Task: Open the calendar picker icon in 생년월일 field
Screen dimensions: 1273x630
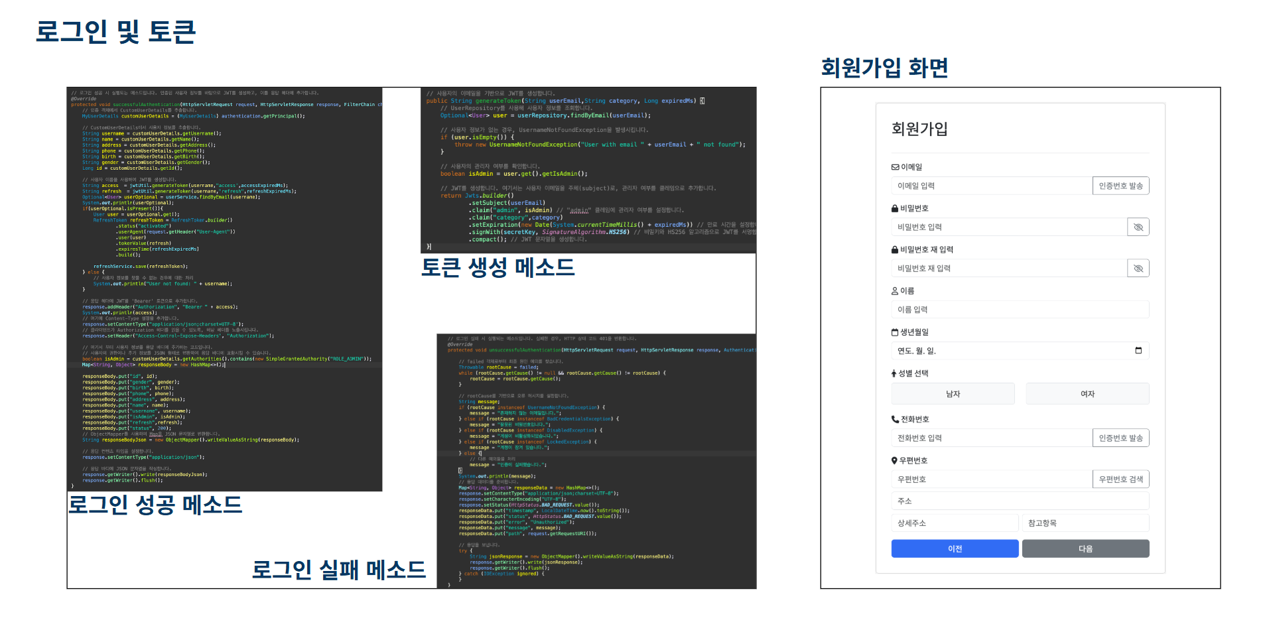Action: (1138, 350)
